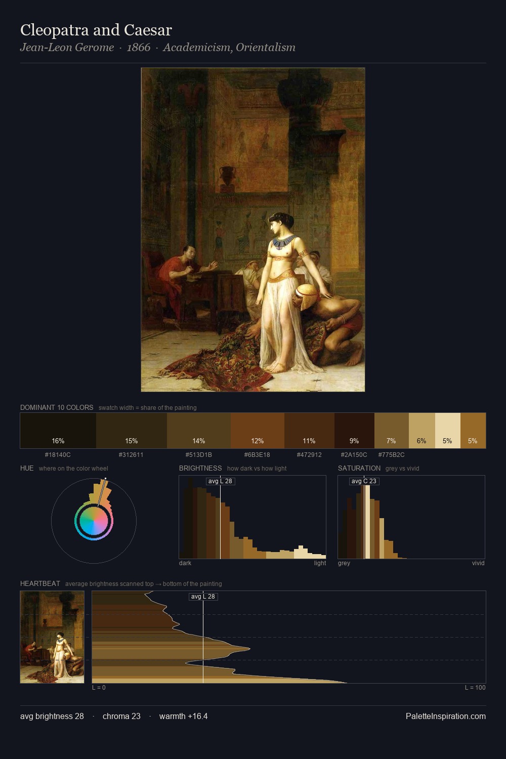Click 'grey vs vivid' caption
This screenshot has width=506, height=759.
click(402, 469)
